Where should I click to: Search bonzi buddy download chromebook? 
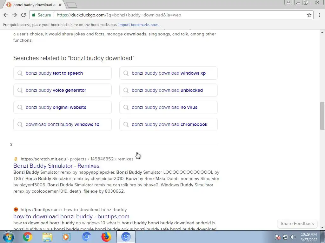pyautogui.click(x=169, y=124)
